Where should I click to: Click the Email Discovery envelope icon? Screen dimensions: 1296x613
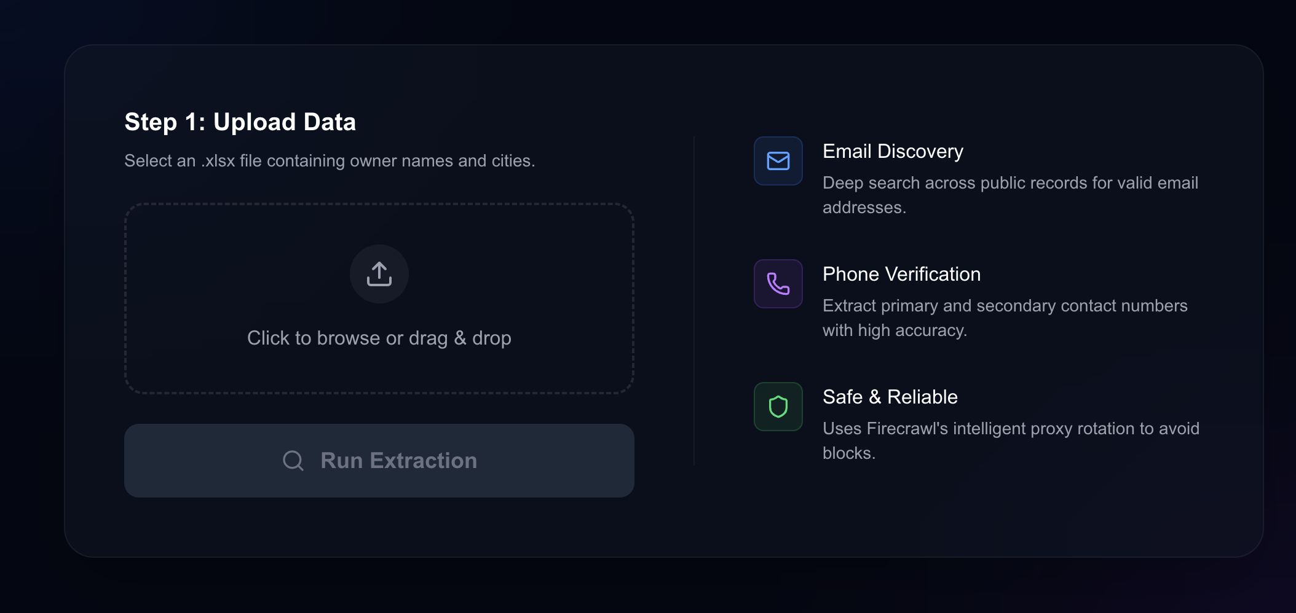778,161
